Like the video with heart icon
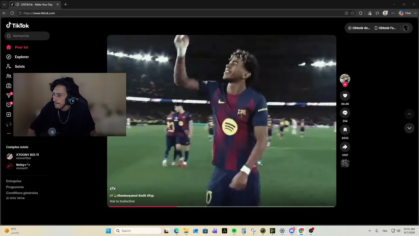419x236 pixels. coord(345,95)
